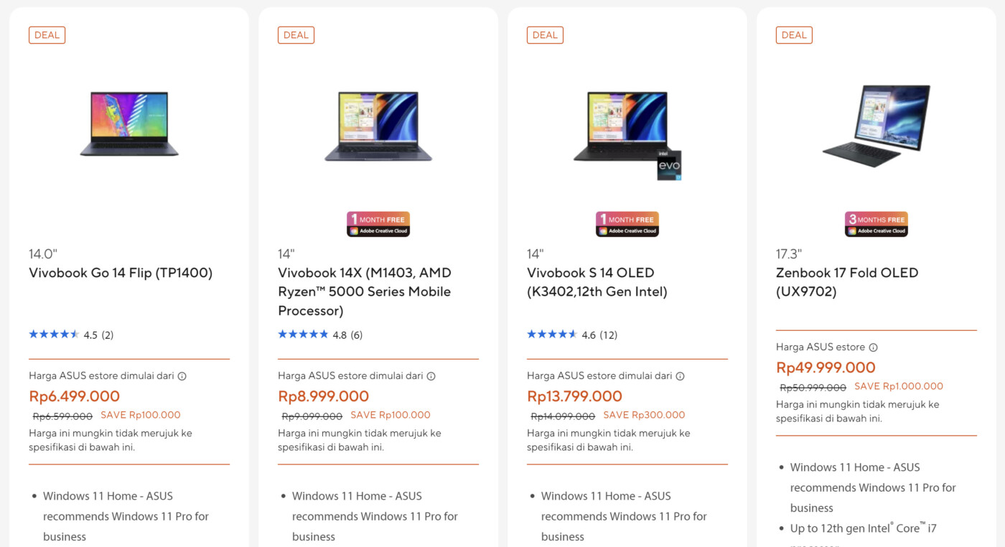The image size is (1005, 547).
Task: Click the star rating on Vivobook Go 14 Flip
Action: click(x=53, y=334)
